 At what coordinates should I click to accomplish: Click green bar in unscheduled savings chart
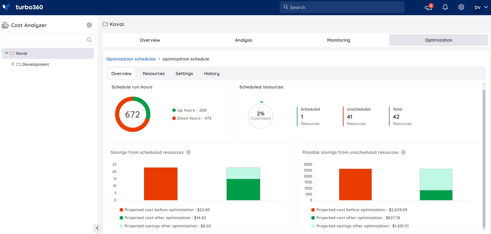pyautogui.click(x=436, y=195)
